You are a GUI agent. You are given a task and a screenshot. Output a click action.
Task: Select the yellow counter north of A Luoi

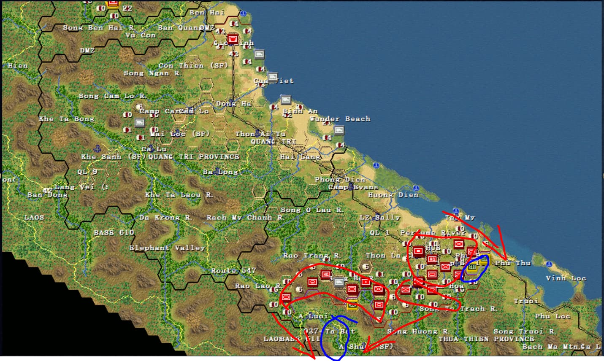[352, 304]
